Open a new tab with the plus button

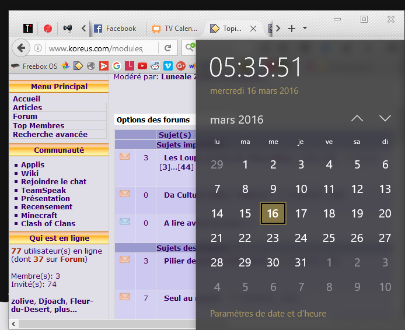coord(292,28)
